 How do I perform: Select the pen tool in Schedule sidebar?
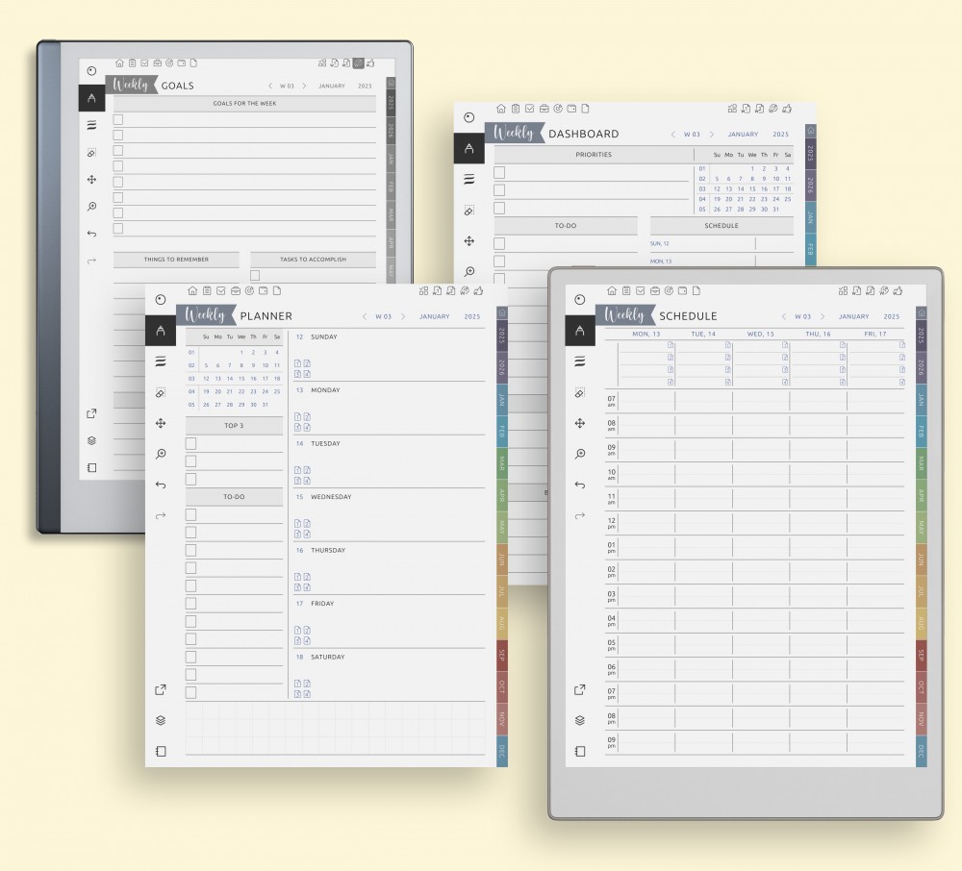click(579, 331)
